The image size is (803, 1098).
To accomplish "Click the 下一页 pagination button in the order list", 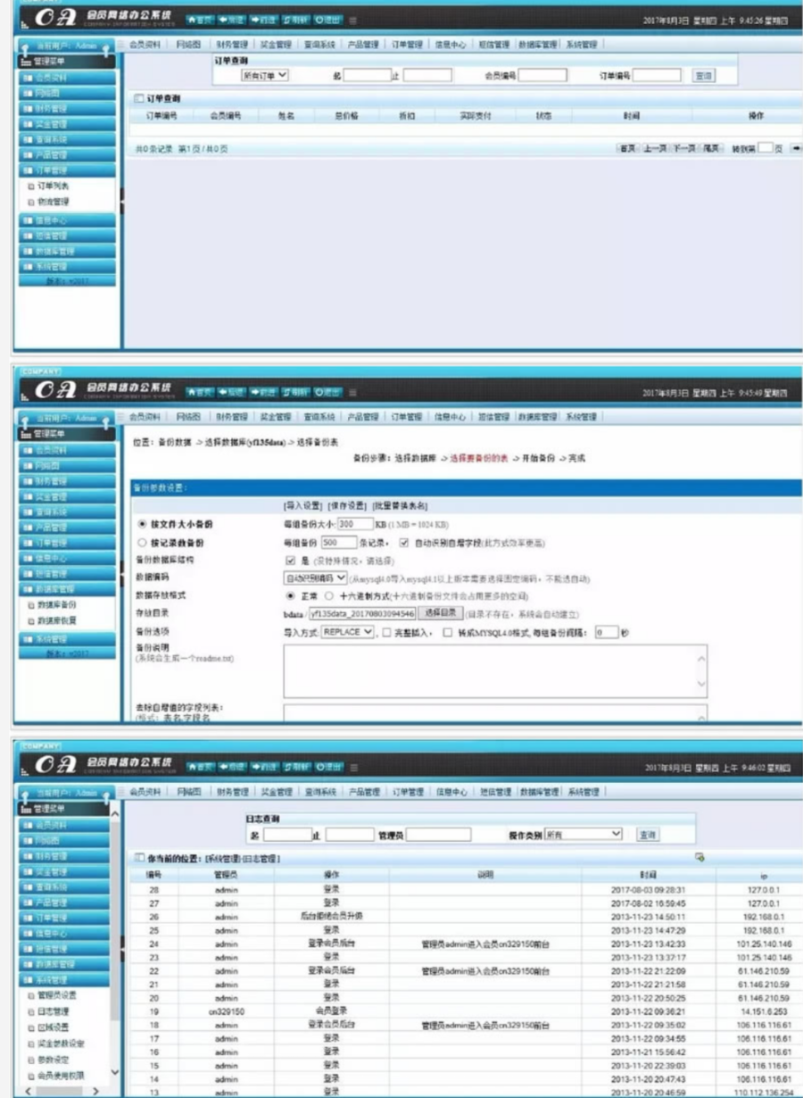I will (684, 148).
